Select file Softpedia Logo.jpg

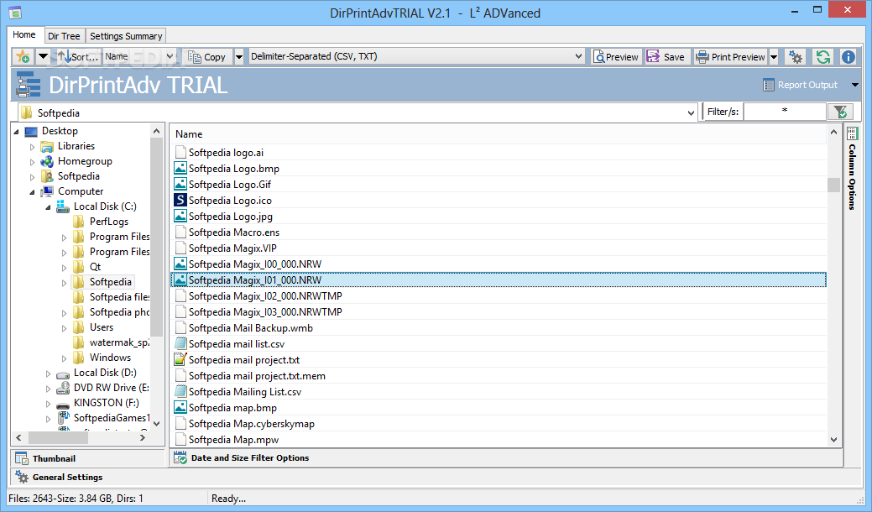[x=230, y=217]
